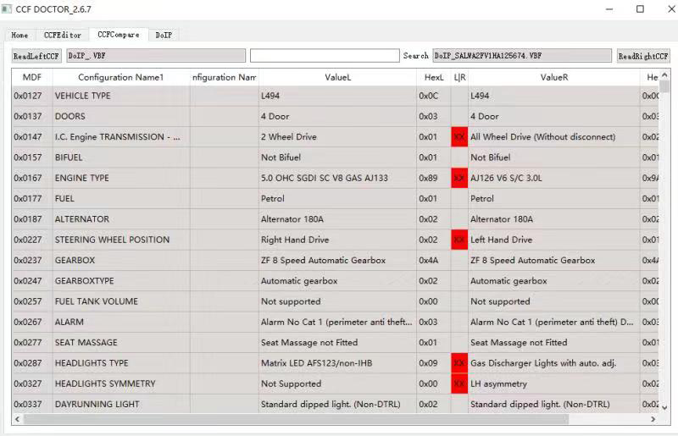Click the horizontal scrollbar thumb

click(296, 419)
